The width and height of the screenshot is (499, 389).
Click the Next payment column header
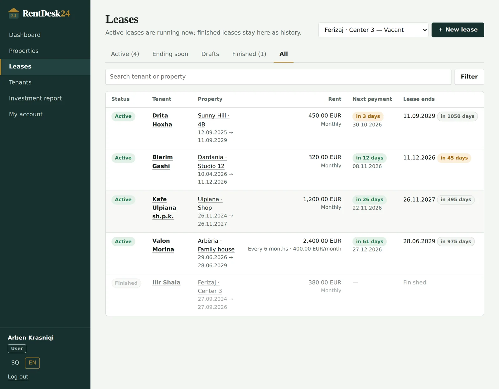click(372, 99)
